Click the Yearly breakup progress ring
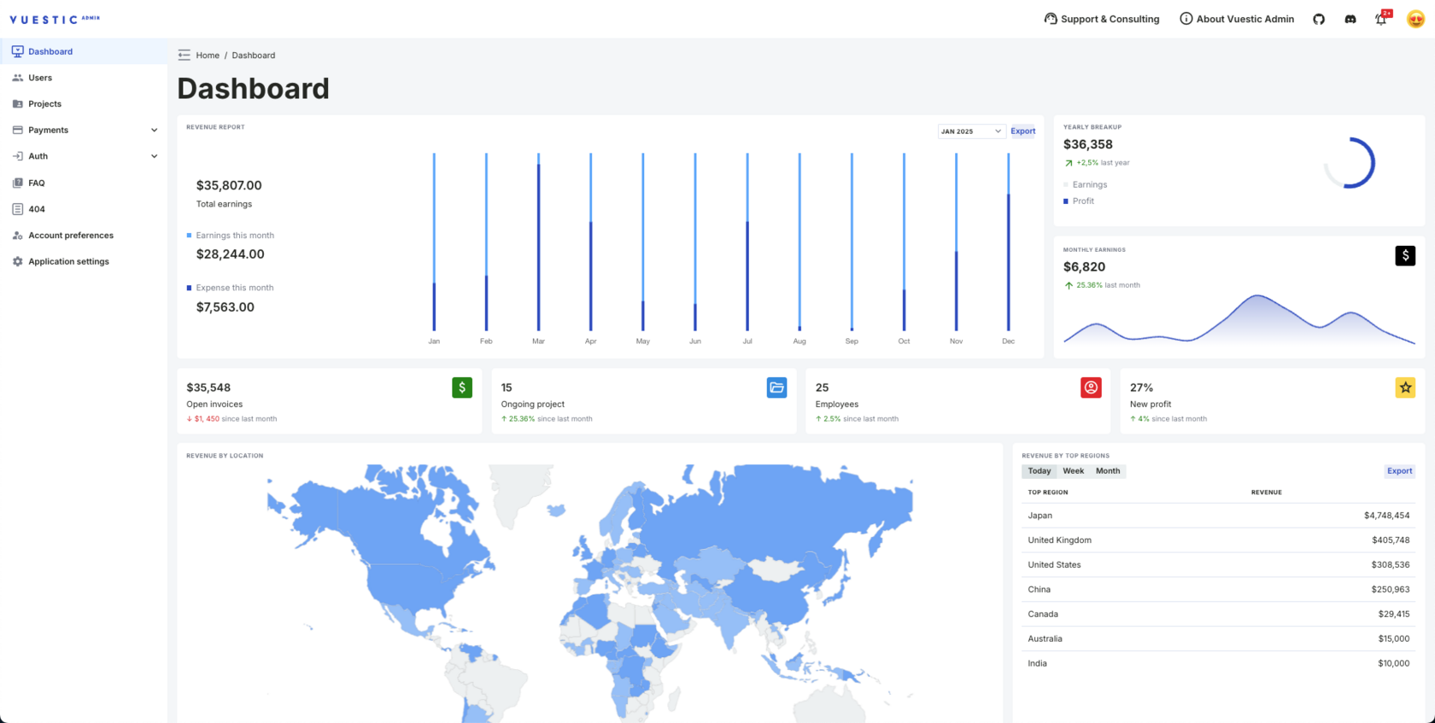 pyautogui.click(x=1350, y=162)
